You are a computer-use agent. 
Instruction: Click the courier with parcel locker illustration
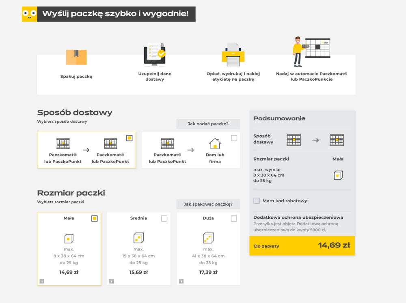312,52
